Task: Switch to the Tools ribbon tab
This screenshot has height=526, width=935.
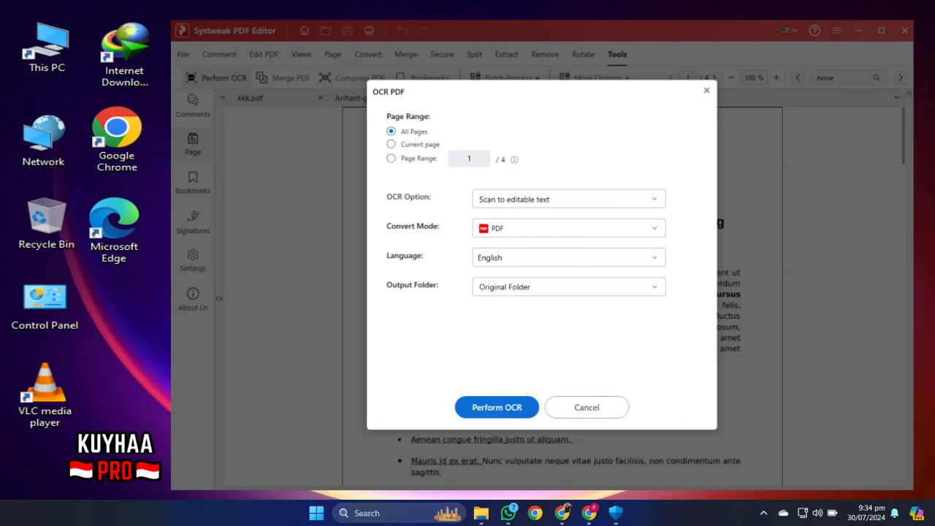Action: pyautogui.click(x=617, y=54)
